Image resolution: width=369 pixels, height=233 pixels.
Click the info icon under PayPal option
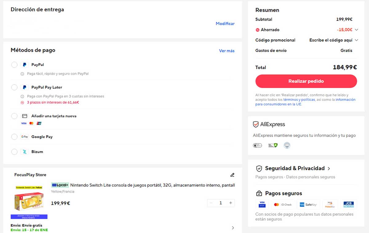click(22, 74)
